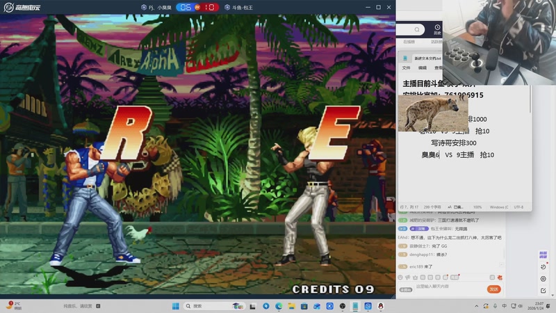Click the red gift burst icon above Send
This screenshot has width=556, height=313.
coord(500,278)
